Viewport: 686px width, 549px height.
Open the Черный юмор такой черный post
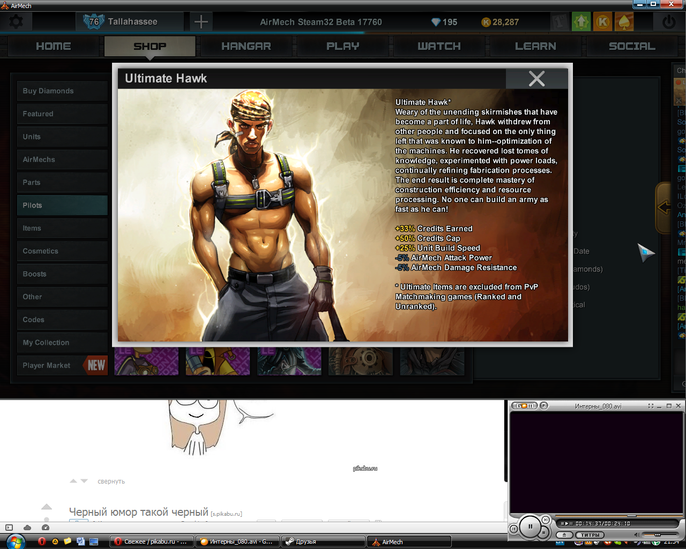click(x=138, y=513)
